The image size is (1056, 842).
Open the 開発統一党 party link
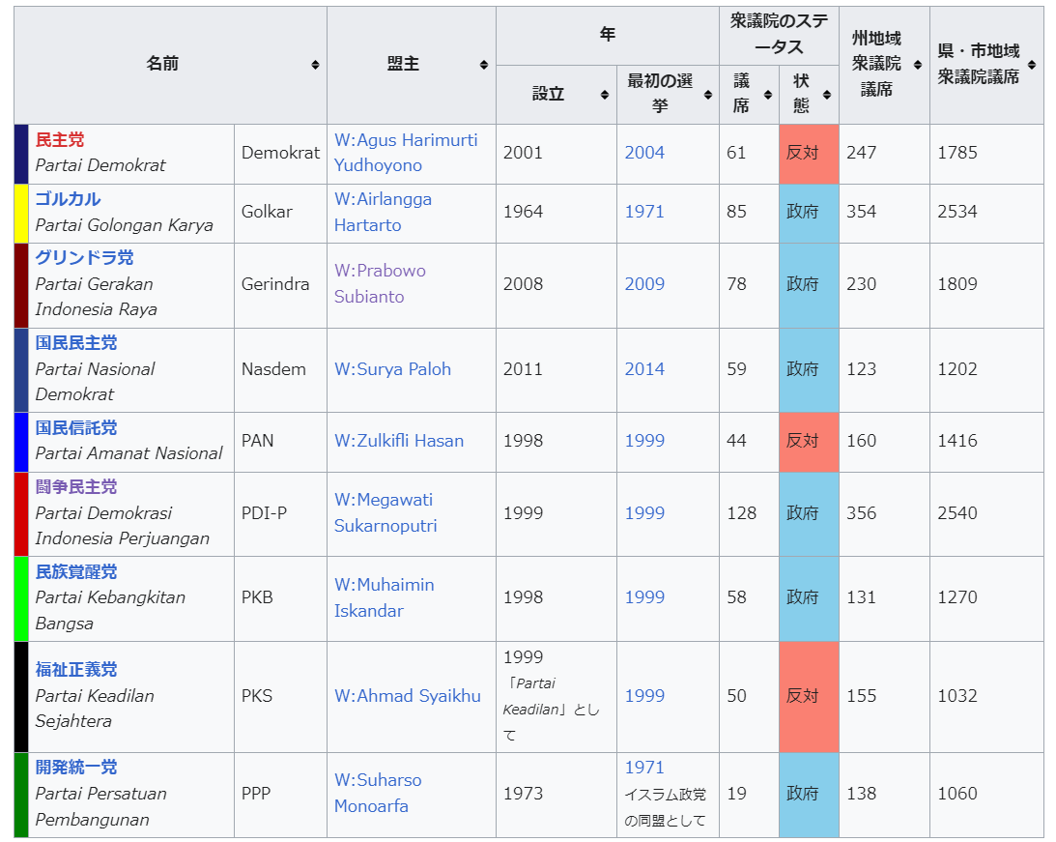point(76,768)
